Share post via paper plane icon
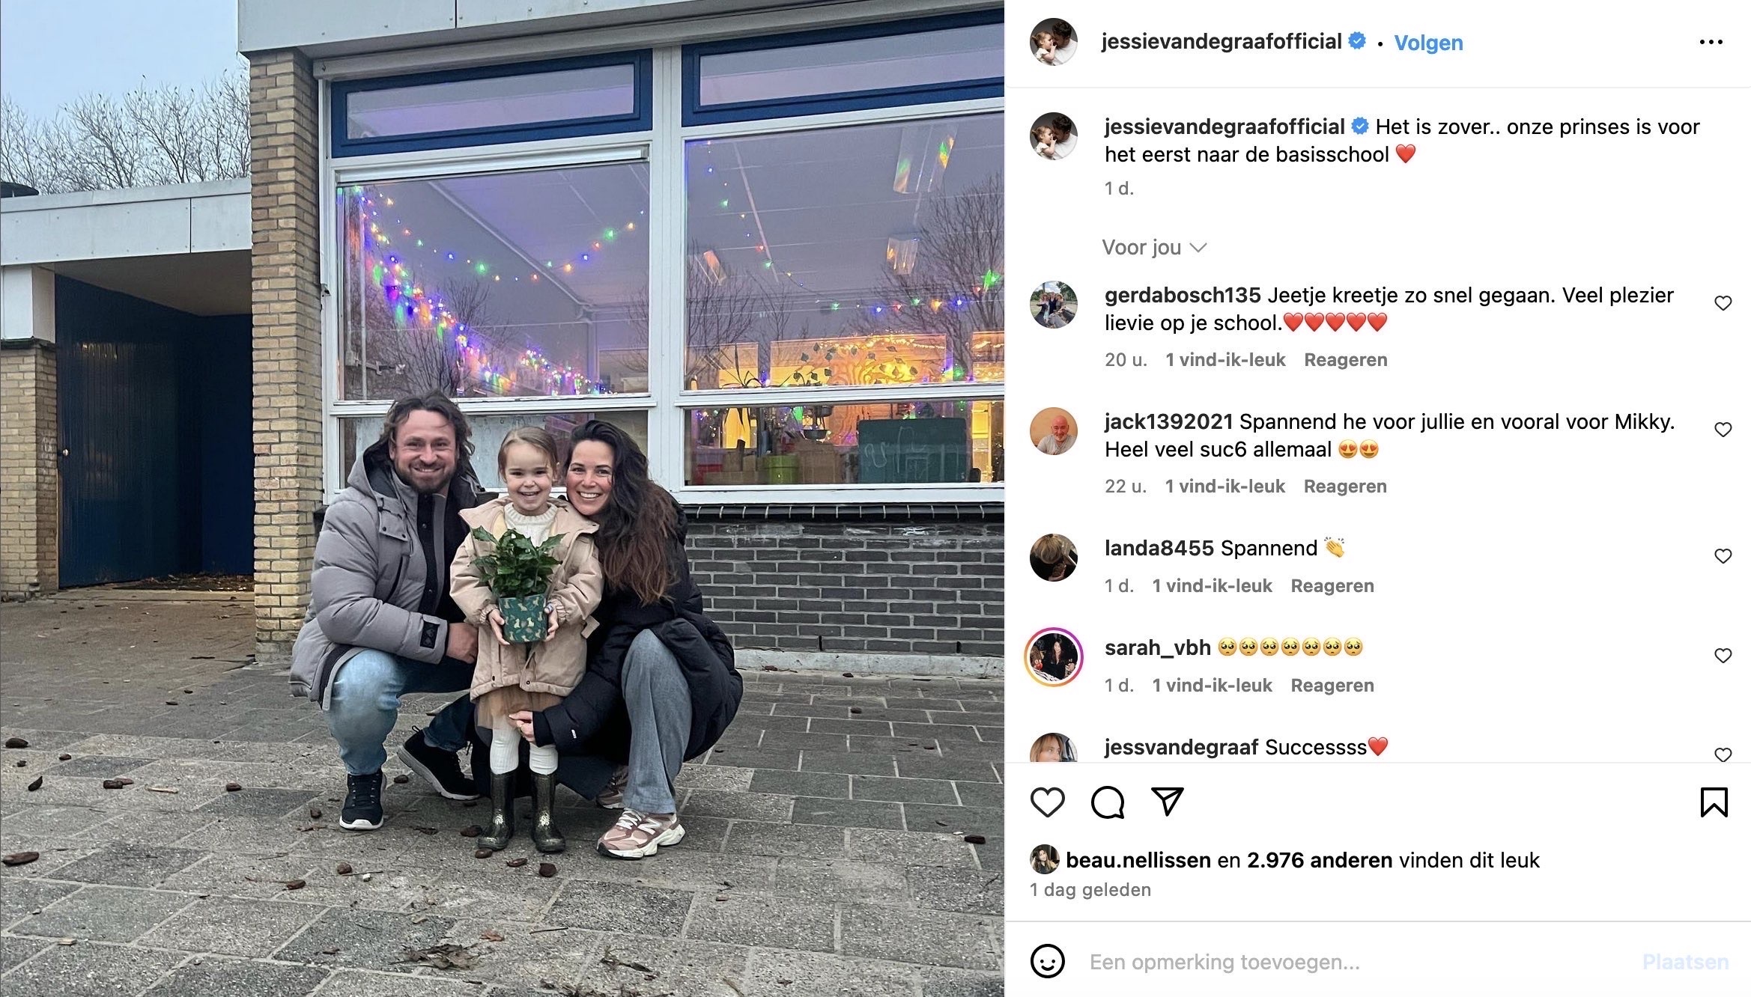Viewport: 1751px width, 997px height. click(x=1167, y=802)
